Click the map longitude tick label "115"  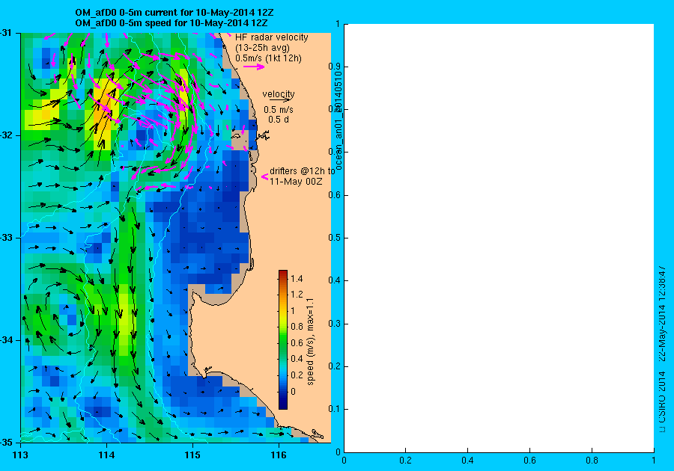pyautogui.click(x=192, y=455)
